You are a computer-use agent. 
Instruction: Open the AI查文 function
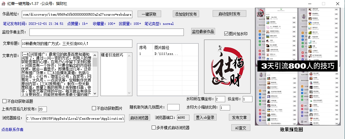point(241,128)
